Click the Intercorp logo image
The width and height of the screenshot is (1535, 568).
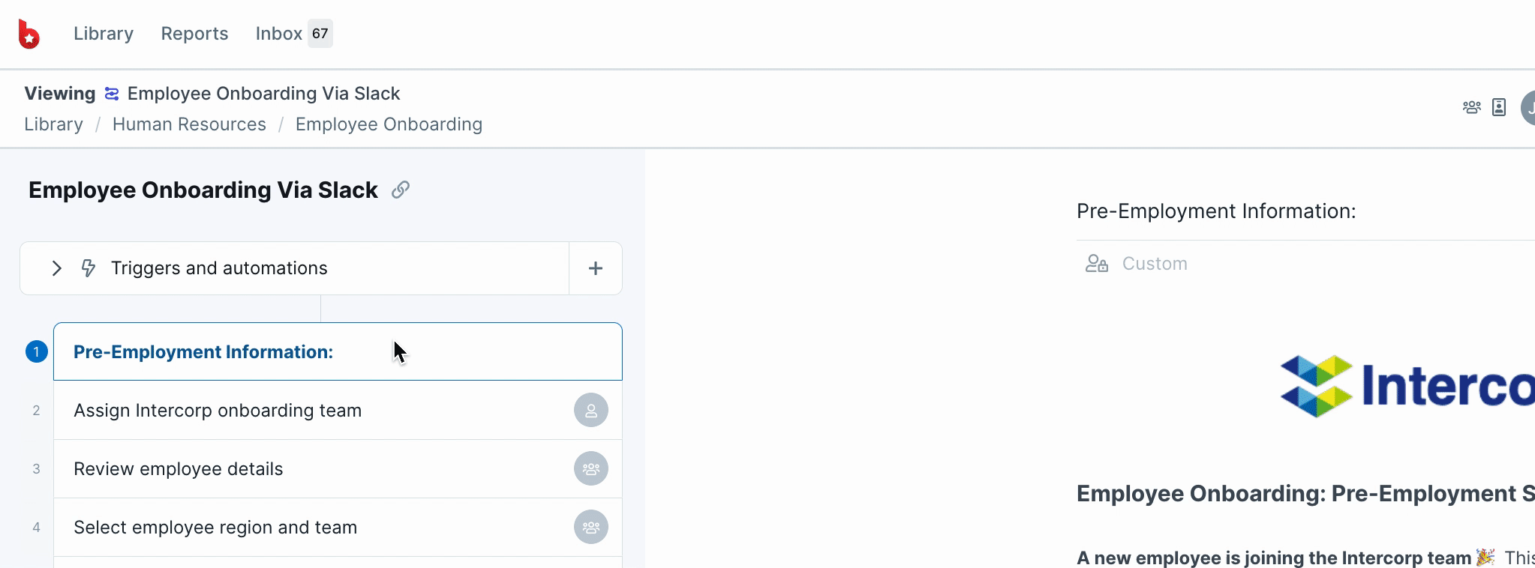[1407, 386]
